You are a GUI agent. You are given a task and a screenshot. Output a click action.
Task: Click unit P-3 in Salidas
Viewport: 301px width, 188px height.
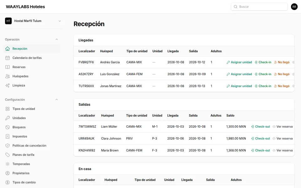pyautogui.click(x=155, y=138)
